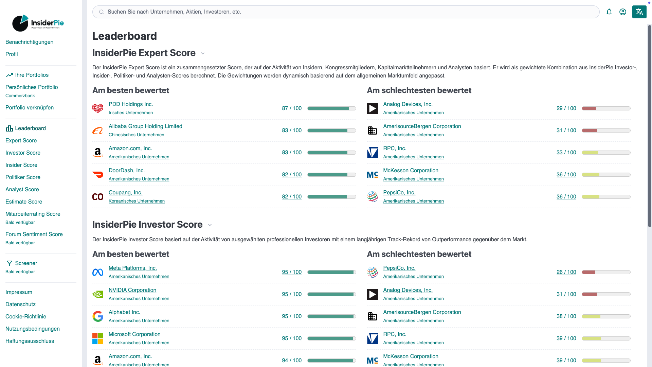Open the Politiker Score sidebar item
Screen dimensions: 652x367
[23, 177]
